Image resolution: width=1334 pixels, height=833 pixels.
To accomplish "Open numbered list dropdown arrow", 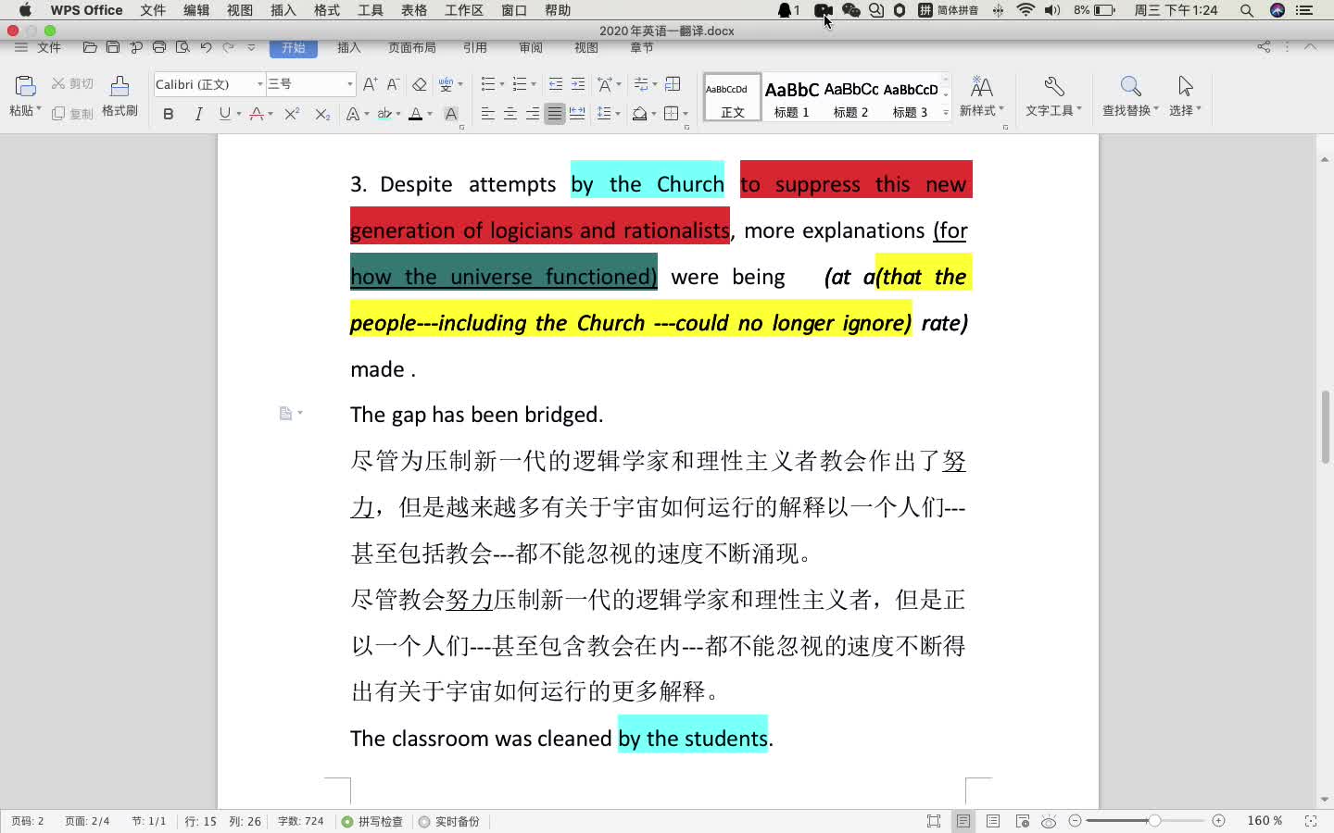I will click(534, 84).
